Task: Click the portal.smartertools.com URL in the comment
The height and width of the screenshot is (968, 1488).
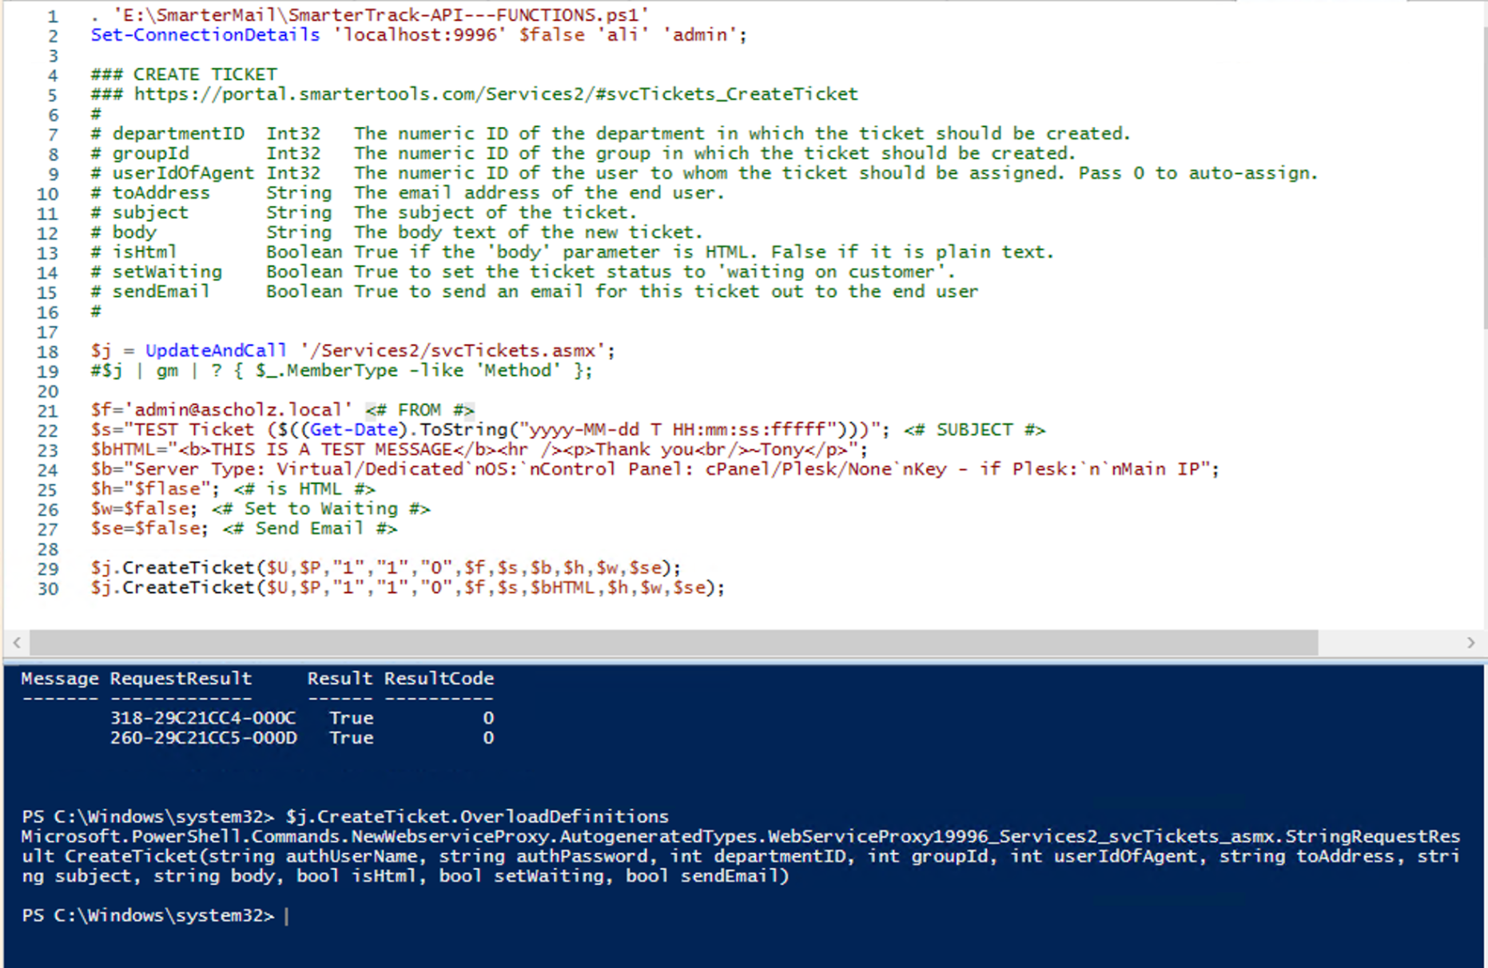Action: 495,94
